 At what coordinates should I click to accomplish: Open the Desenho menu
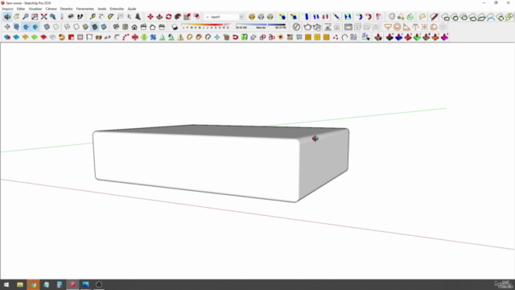(66, 9)
